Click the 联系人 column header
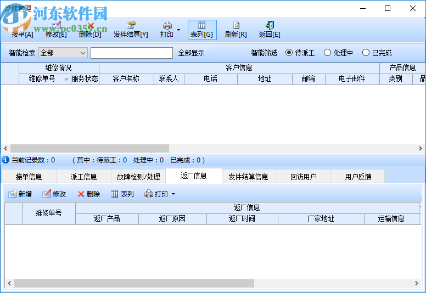 click(x=169, y=79)
